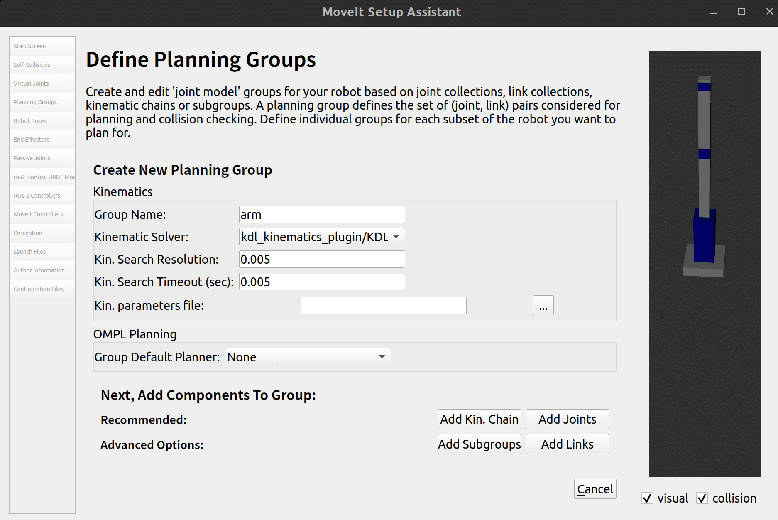Open Configuration Files page

click(x=39, y=289)
